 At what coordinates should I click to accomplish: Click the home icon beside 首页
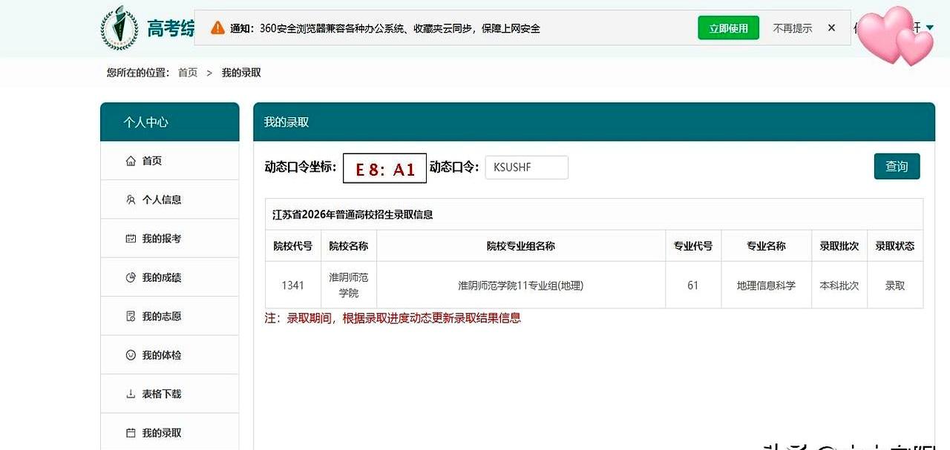point(131,161)
